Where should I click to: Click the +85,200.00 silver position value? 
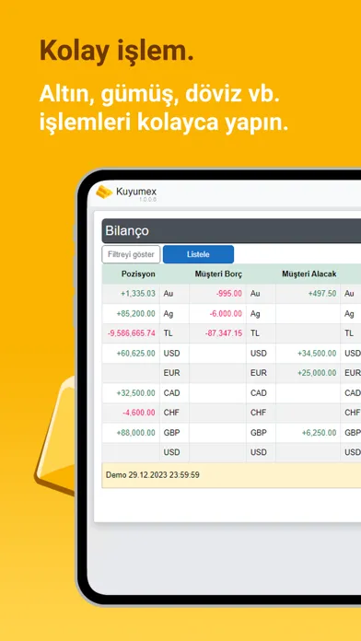click(135, 313)
